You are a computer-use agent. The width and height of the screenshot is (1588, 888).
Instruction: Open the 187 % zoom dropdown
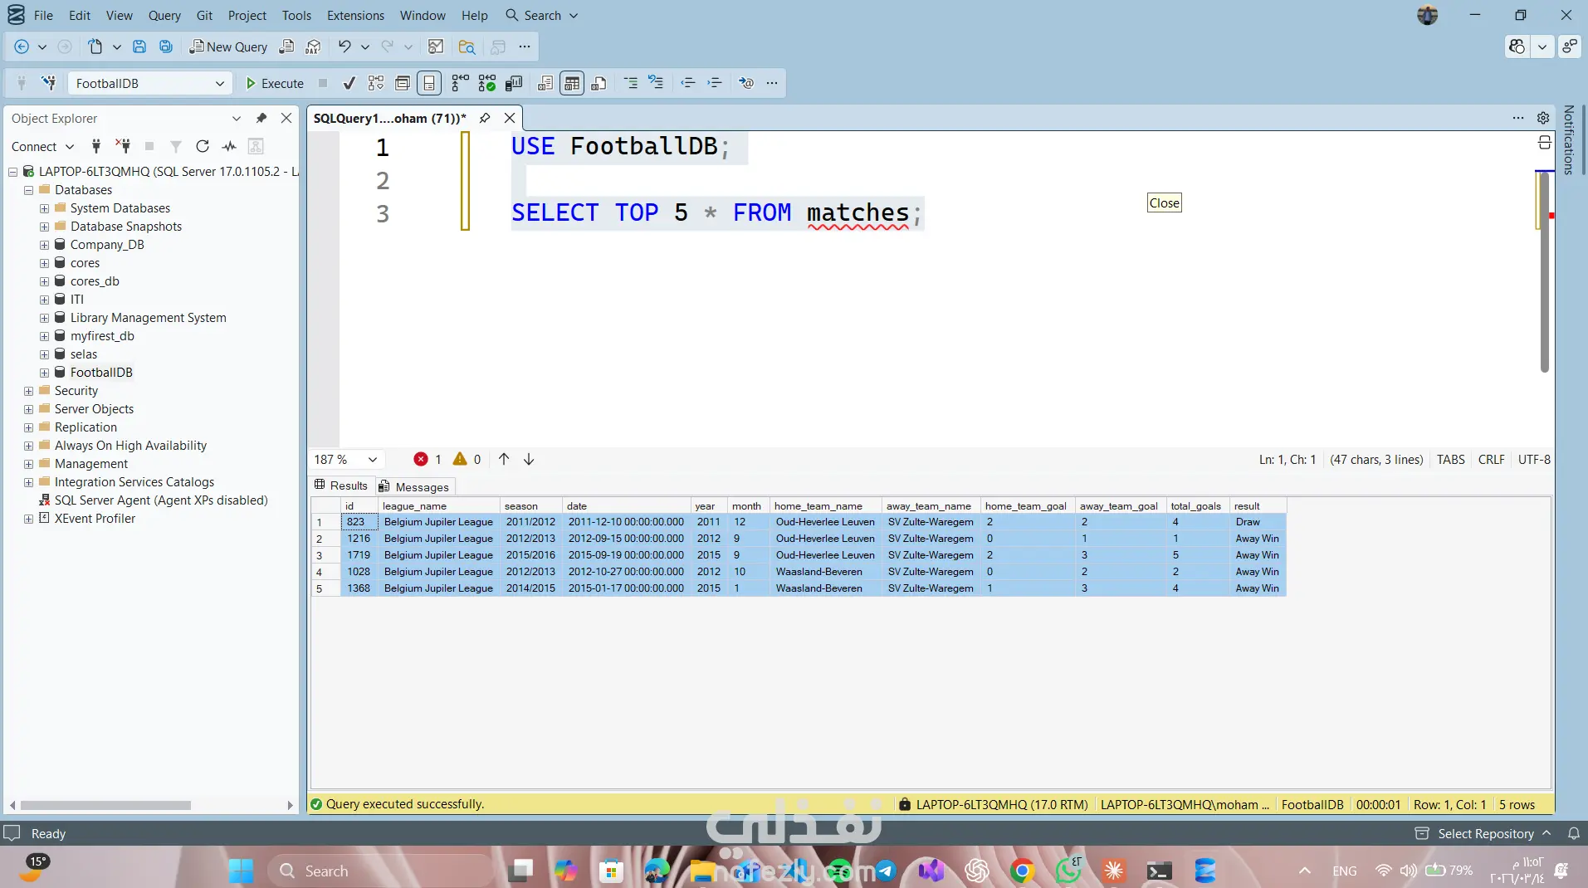[x=373, y=459]
